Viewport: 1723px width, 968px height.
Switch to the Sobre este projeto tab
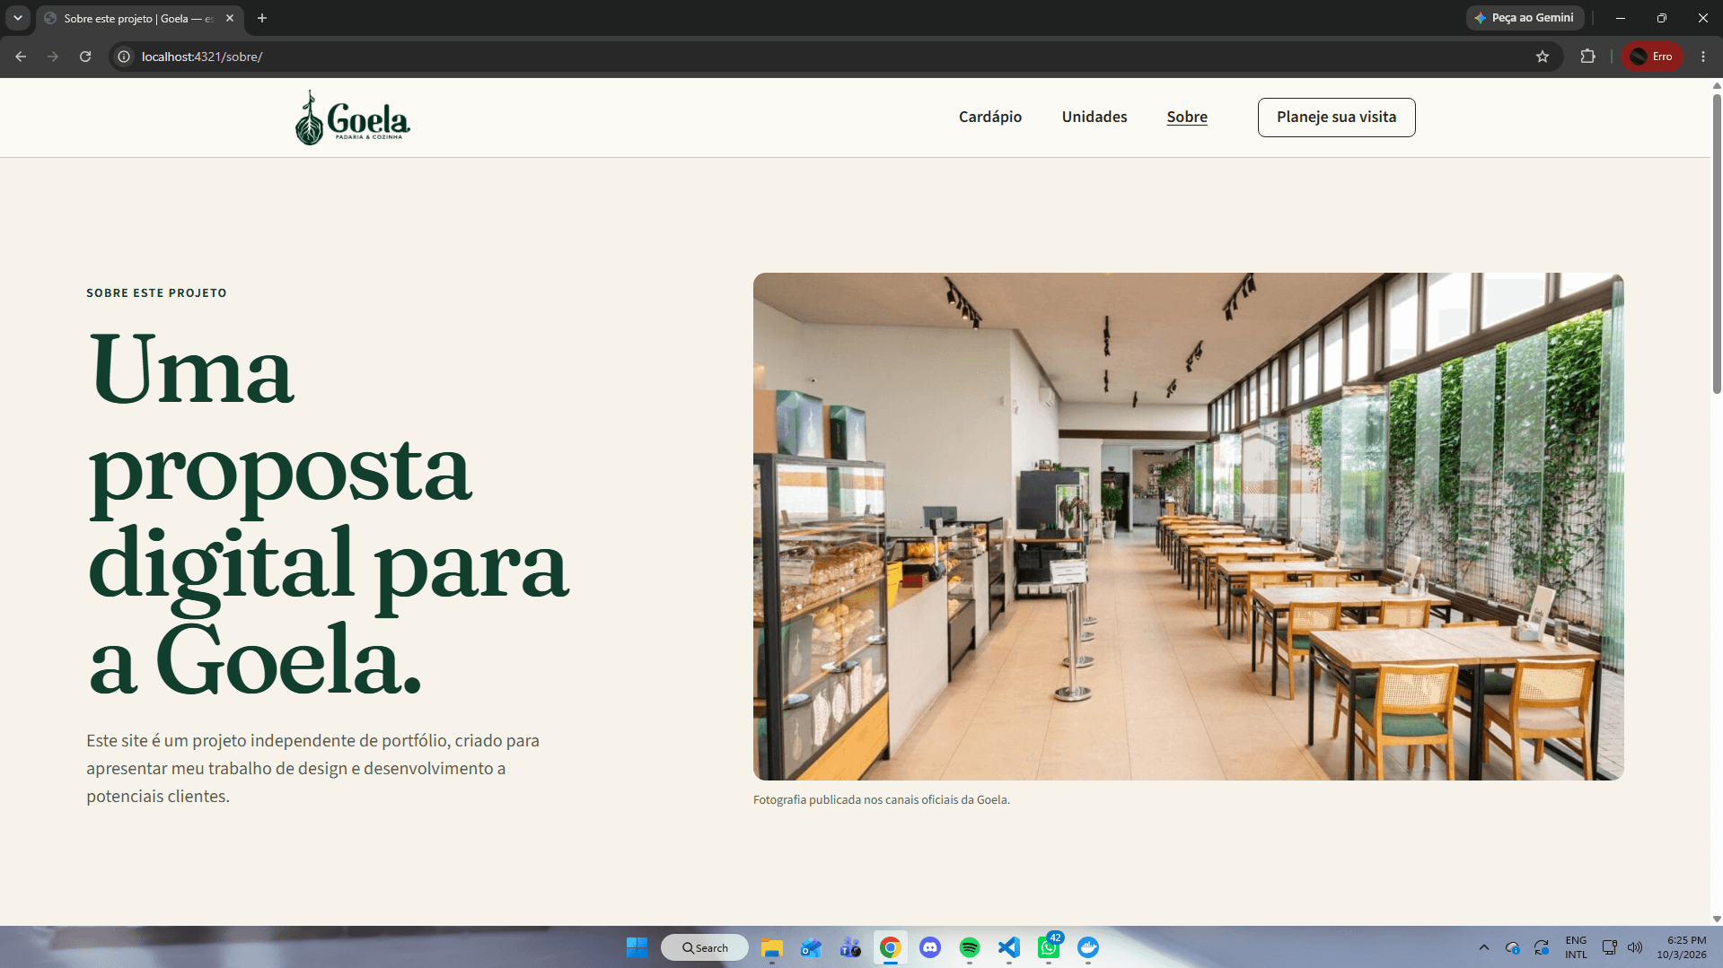click(139, 18)
